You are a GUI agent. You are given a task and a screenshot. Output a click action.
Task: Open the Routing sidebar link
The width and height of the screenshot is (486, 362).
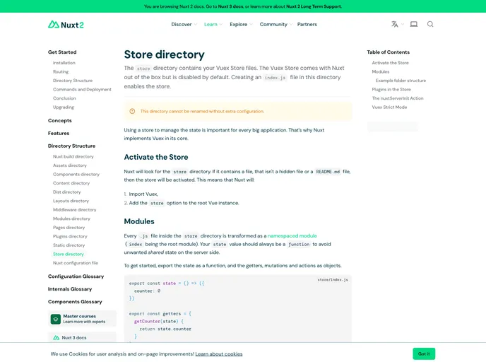coord(61,71)
